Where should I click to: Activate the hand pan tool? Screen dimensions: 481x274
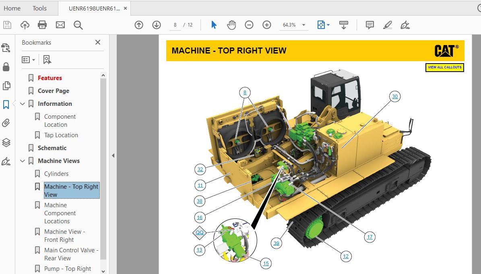(x=231, y=25)
